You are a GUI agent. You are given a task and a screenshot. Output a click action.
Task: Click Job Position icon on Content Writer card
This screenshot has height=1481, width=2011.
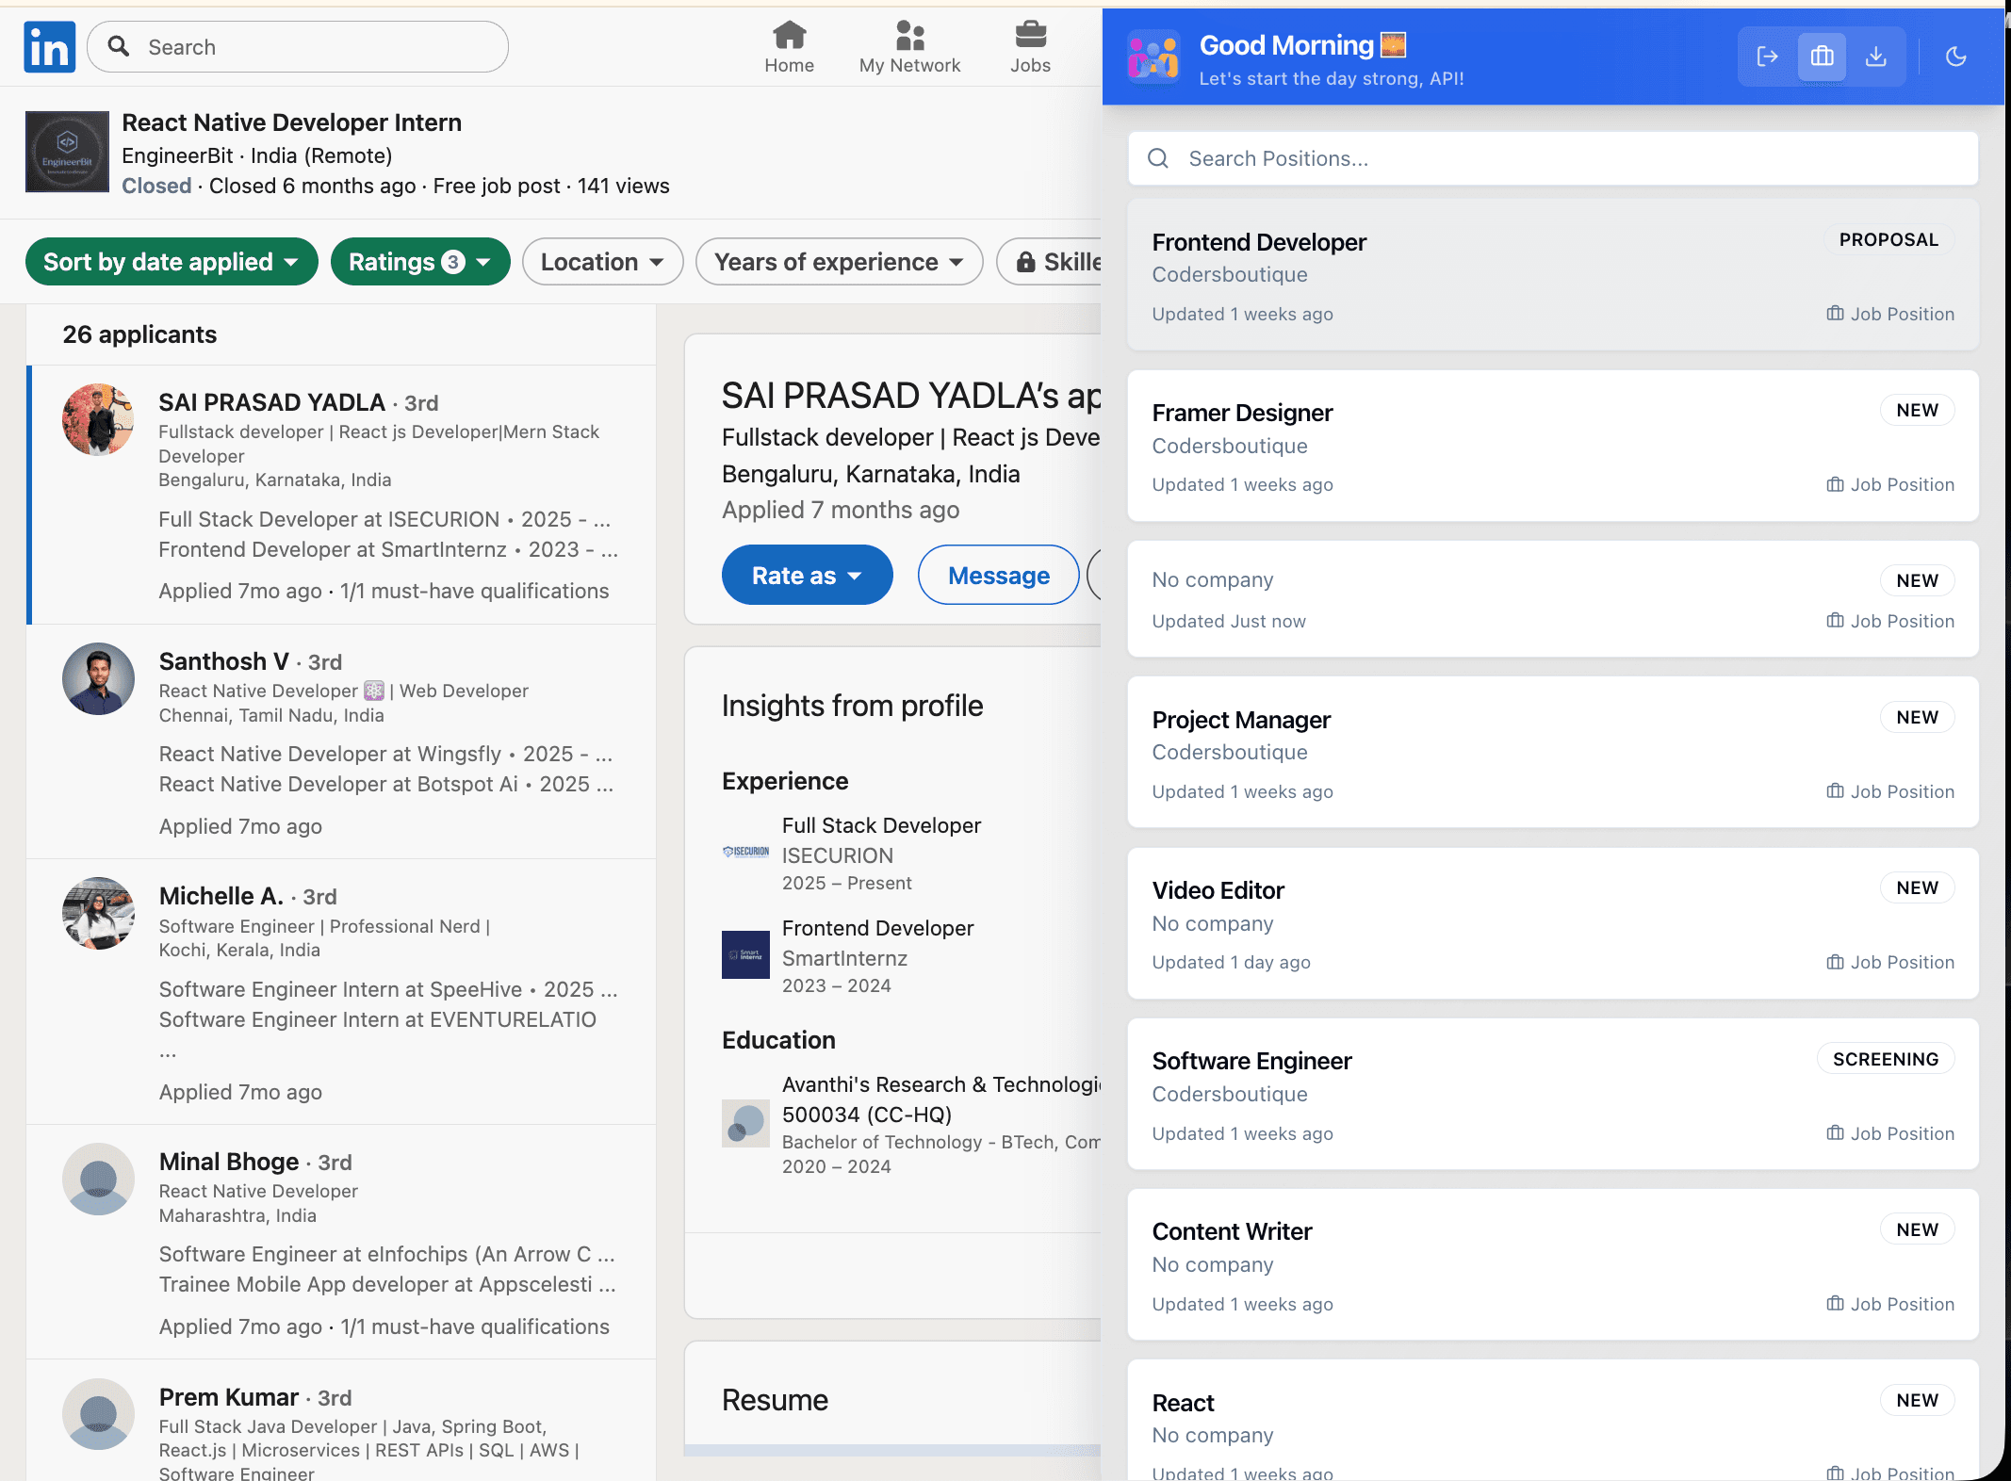tap(1835, 1304)
